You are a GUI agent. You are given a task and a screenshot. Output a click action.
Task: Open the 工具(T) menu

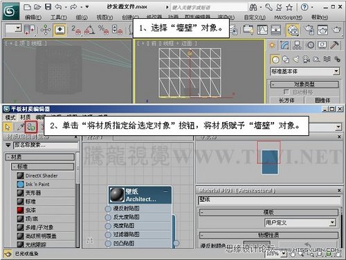tap(59, 17)
